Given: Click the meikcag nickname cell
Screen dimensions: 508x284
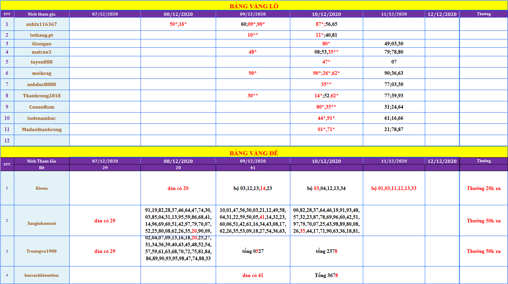Looking at the screenshot, I should click(42, 73).
